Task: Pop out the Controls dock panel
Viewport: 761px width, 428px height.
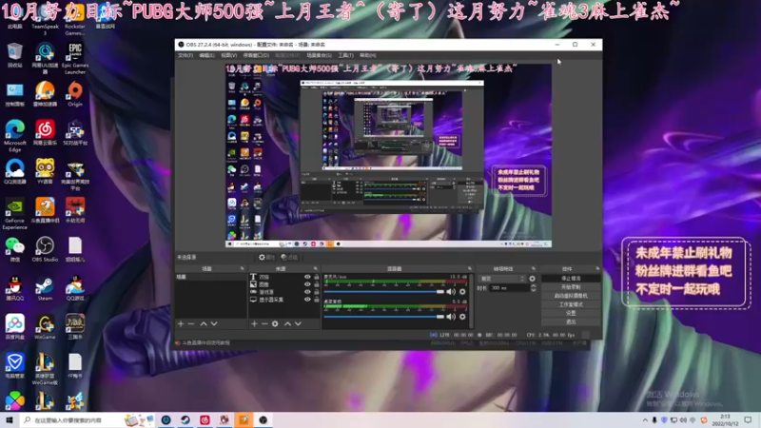Action: point(597,269)
